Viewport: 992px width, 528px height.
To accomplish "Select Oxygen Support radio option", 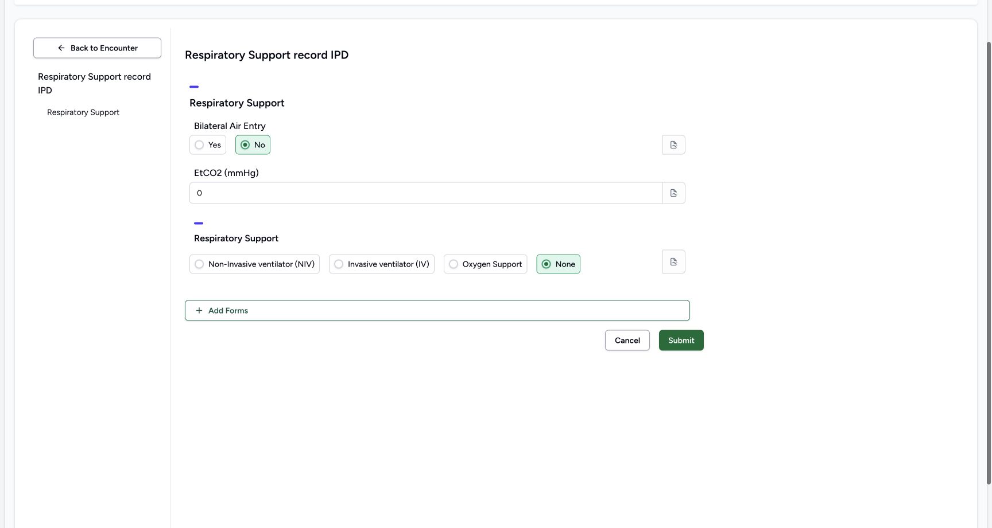I will [485, 264].
